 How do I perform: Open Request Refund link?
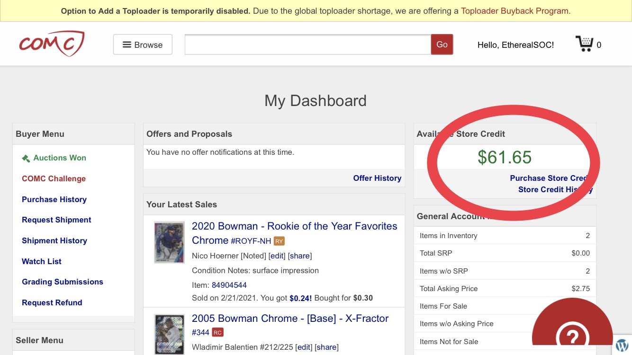(52, 302)
